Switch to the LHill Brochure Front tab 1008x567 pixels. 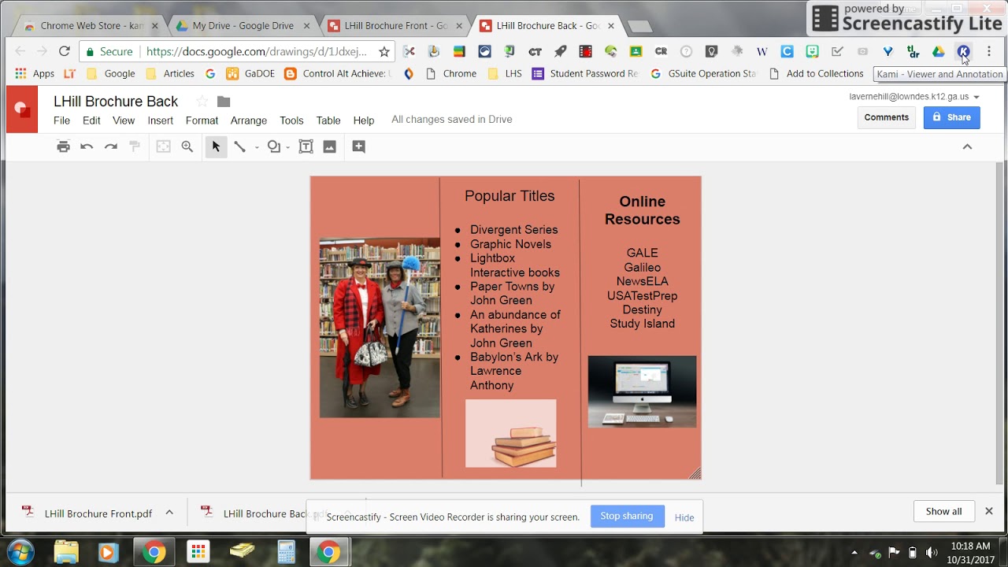395,26
